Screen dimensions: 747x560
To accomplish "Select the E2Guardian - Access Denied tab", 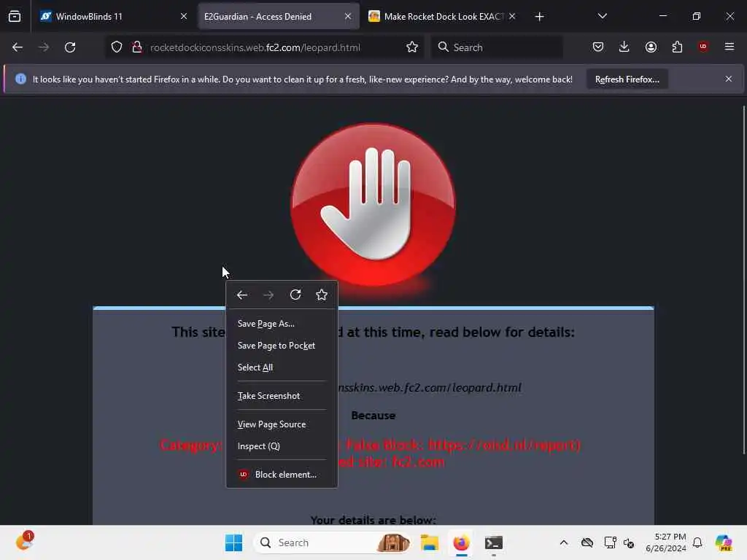I will [x=279, y=17].
